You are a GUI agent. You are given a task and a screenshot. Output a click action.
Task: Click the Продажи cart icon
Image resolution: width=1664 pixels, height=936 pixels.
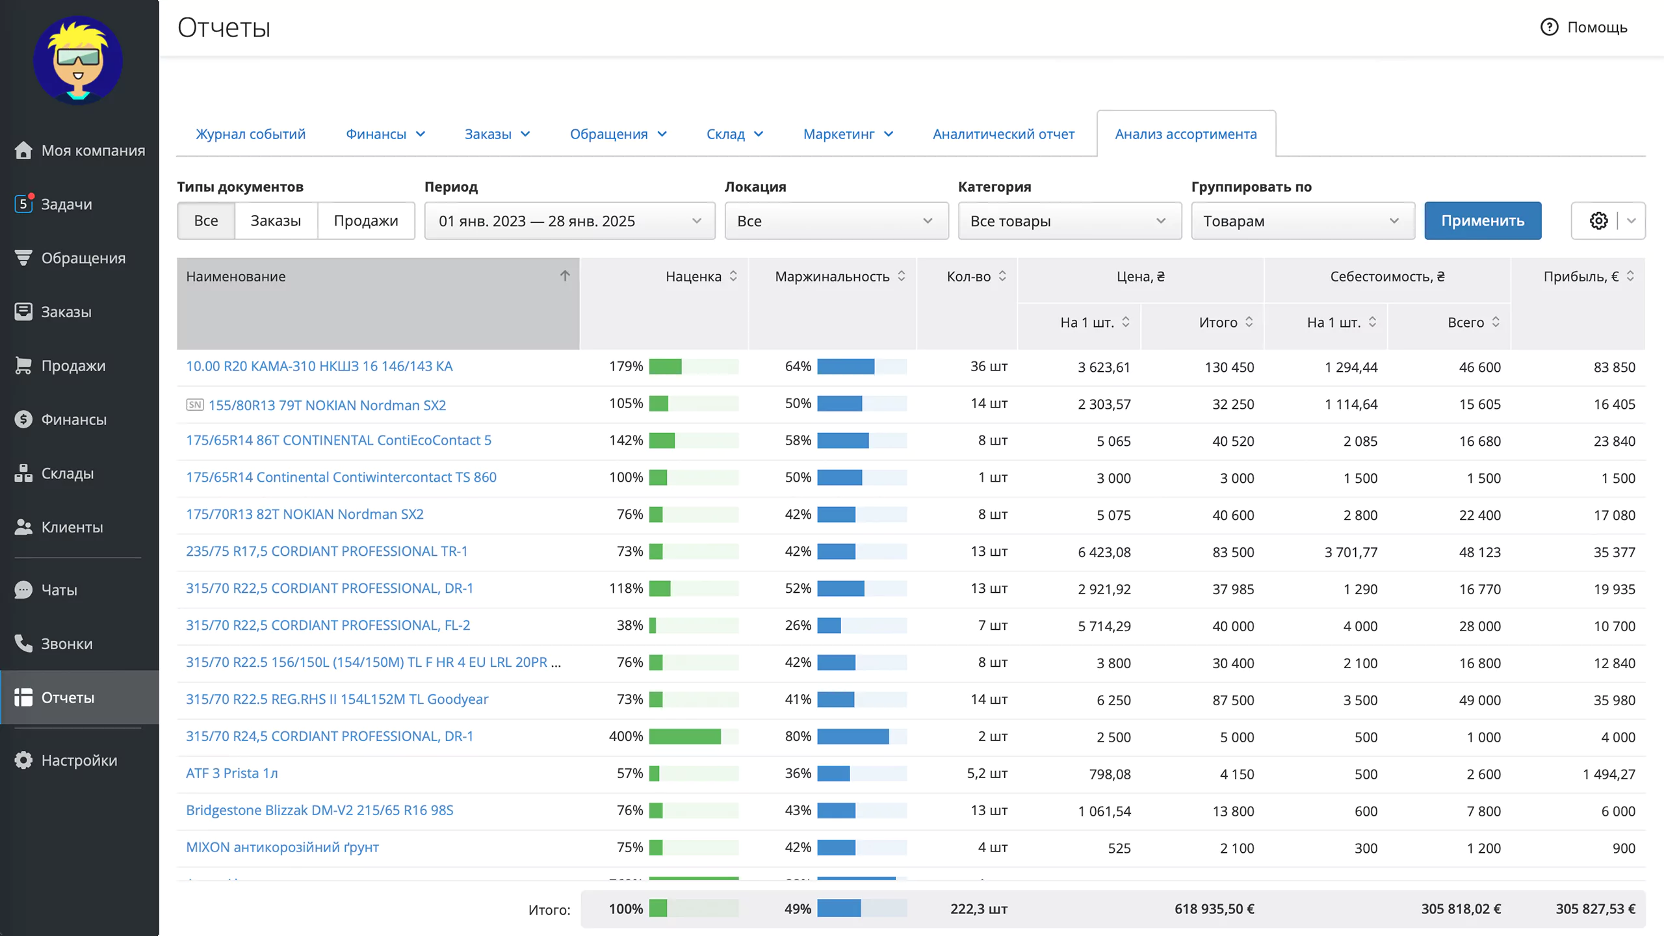23,365
